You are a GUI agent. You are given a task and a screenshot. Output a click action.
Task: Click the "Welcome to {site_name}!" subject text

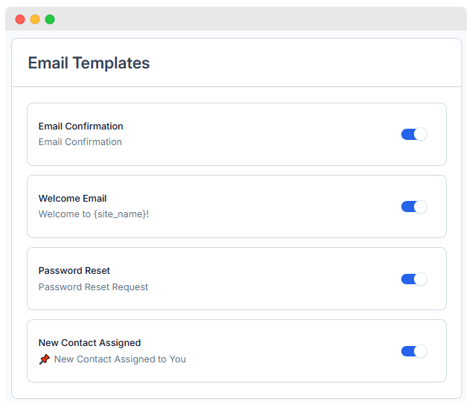coord(93,214)
